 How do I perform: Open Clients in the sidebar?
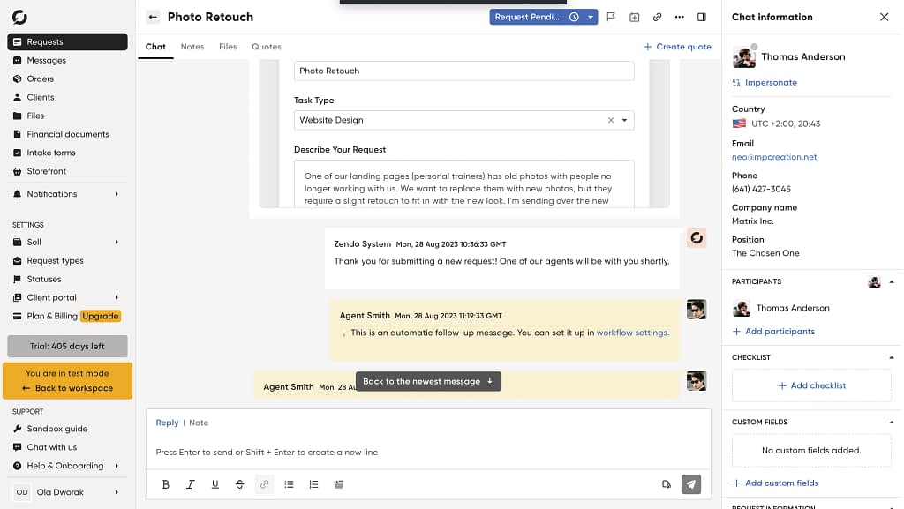[67, 97]
